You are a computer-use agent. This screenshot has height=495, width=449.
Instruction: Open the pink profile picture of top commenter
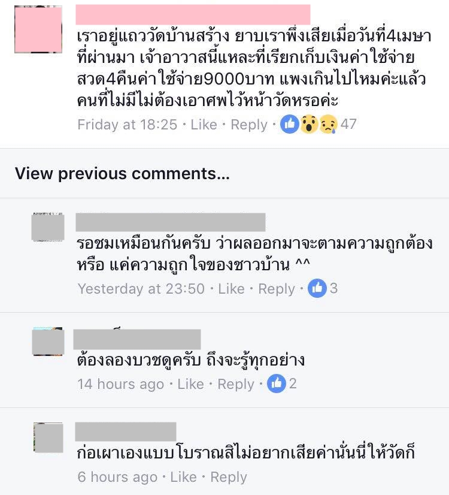[38, 29]
